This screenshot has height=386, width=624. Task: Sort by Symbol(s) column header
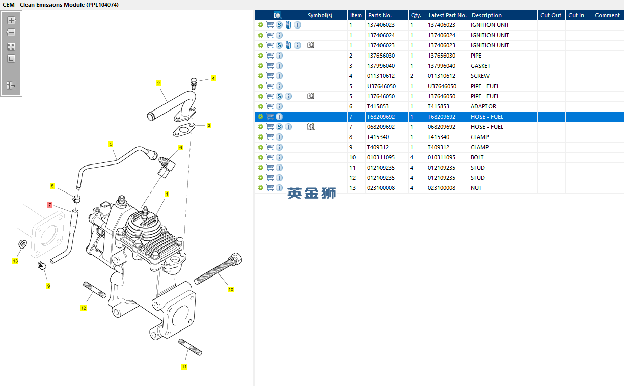[x=326, y=15]
